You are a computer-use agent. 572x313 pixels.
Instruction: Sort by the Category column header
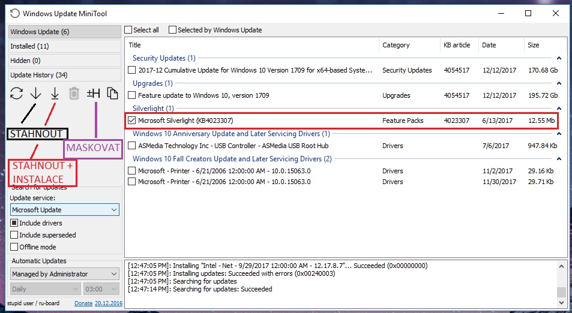[x=410, y=45]
